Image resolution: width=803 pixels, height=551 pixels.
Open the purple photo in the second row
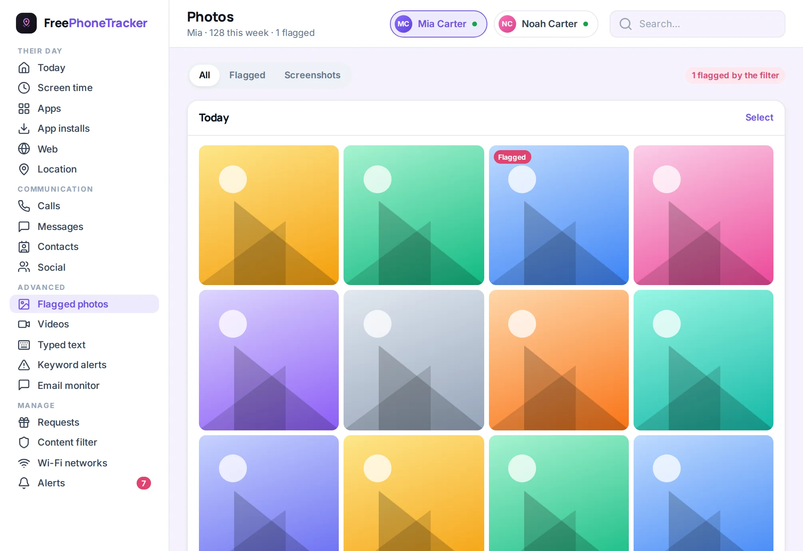point(269,360)
